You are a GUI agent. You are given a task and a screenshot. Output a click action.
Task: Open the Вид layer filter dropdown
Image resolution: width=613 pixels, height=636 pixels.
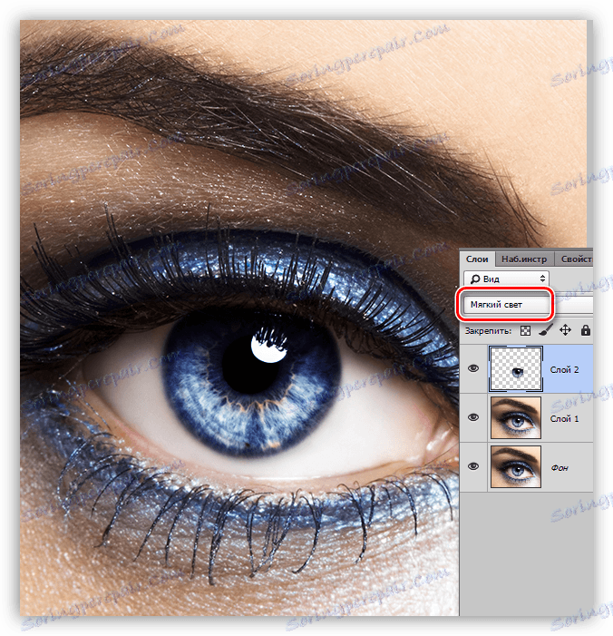coord(506,279)
